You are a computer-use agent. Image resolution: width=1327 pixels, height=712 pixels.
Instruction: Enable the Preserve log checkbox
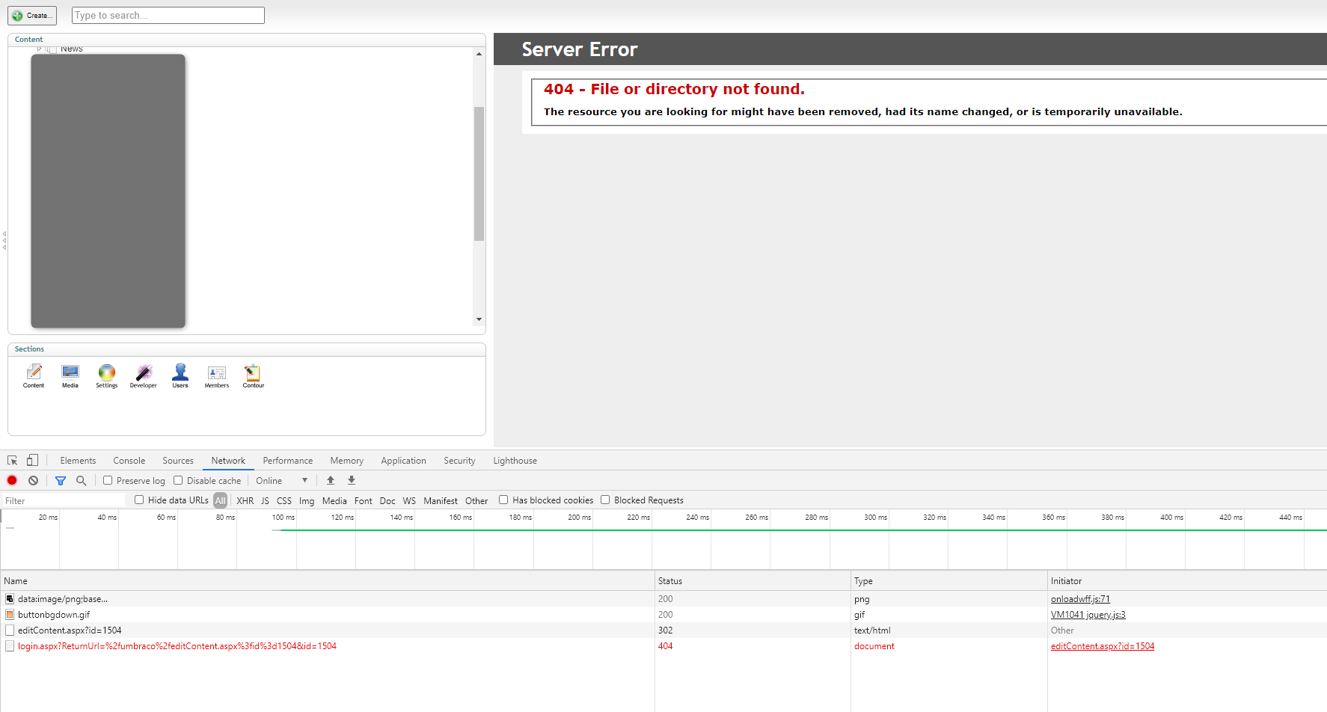[x=108, y=481]
